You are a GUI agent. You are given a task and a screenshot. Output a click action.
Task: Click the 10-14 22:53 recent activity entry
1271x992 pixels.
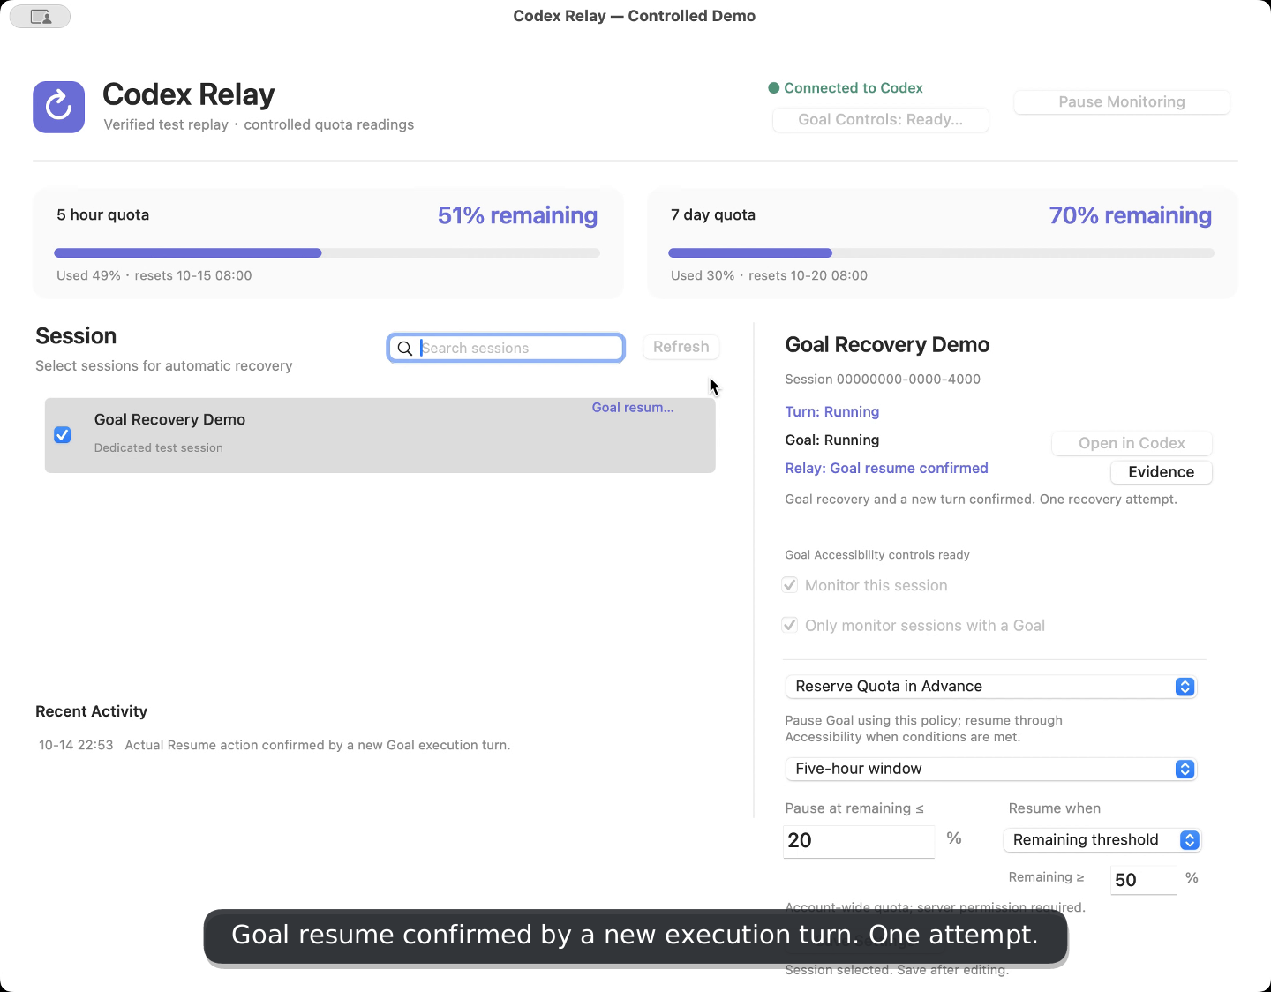pos(275,746)
